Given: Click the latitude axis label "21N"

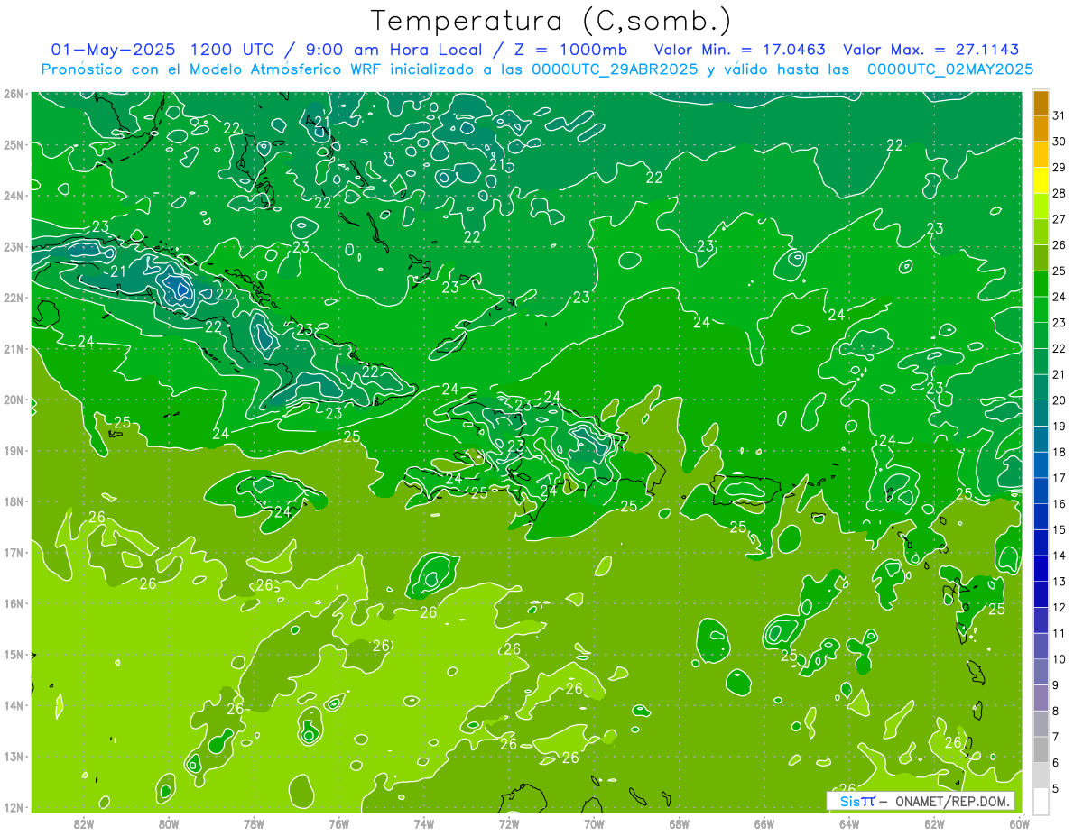Looking at the screenshot, I should (13, 348).
